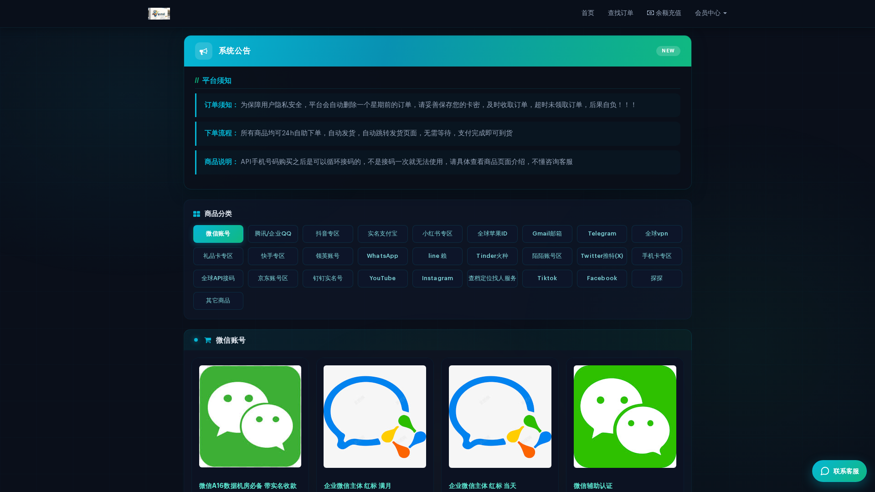
Task: Click the cart icon beside 微信账号 heading
Action: coord(208,340)
